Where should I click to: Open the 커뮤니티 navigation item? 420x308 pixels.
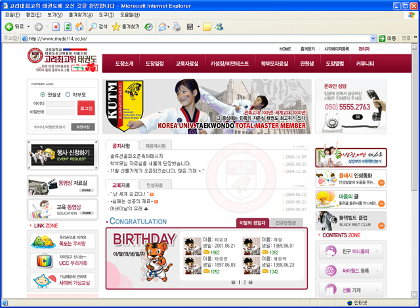pos(365,64)
